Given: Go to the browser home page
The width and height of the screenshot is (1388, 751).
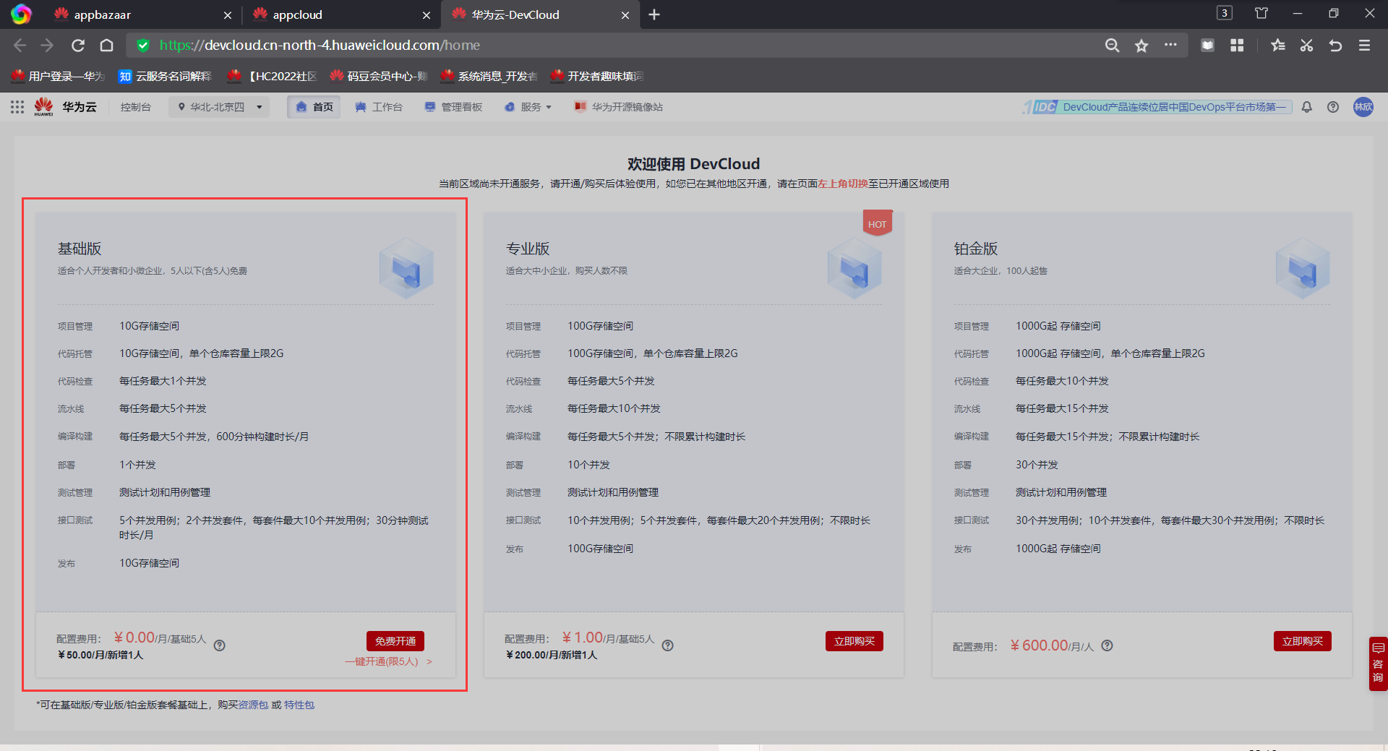Looking at the screenshot, I should tap(107, 46).
